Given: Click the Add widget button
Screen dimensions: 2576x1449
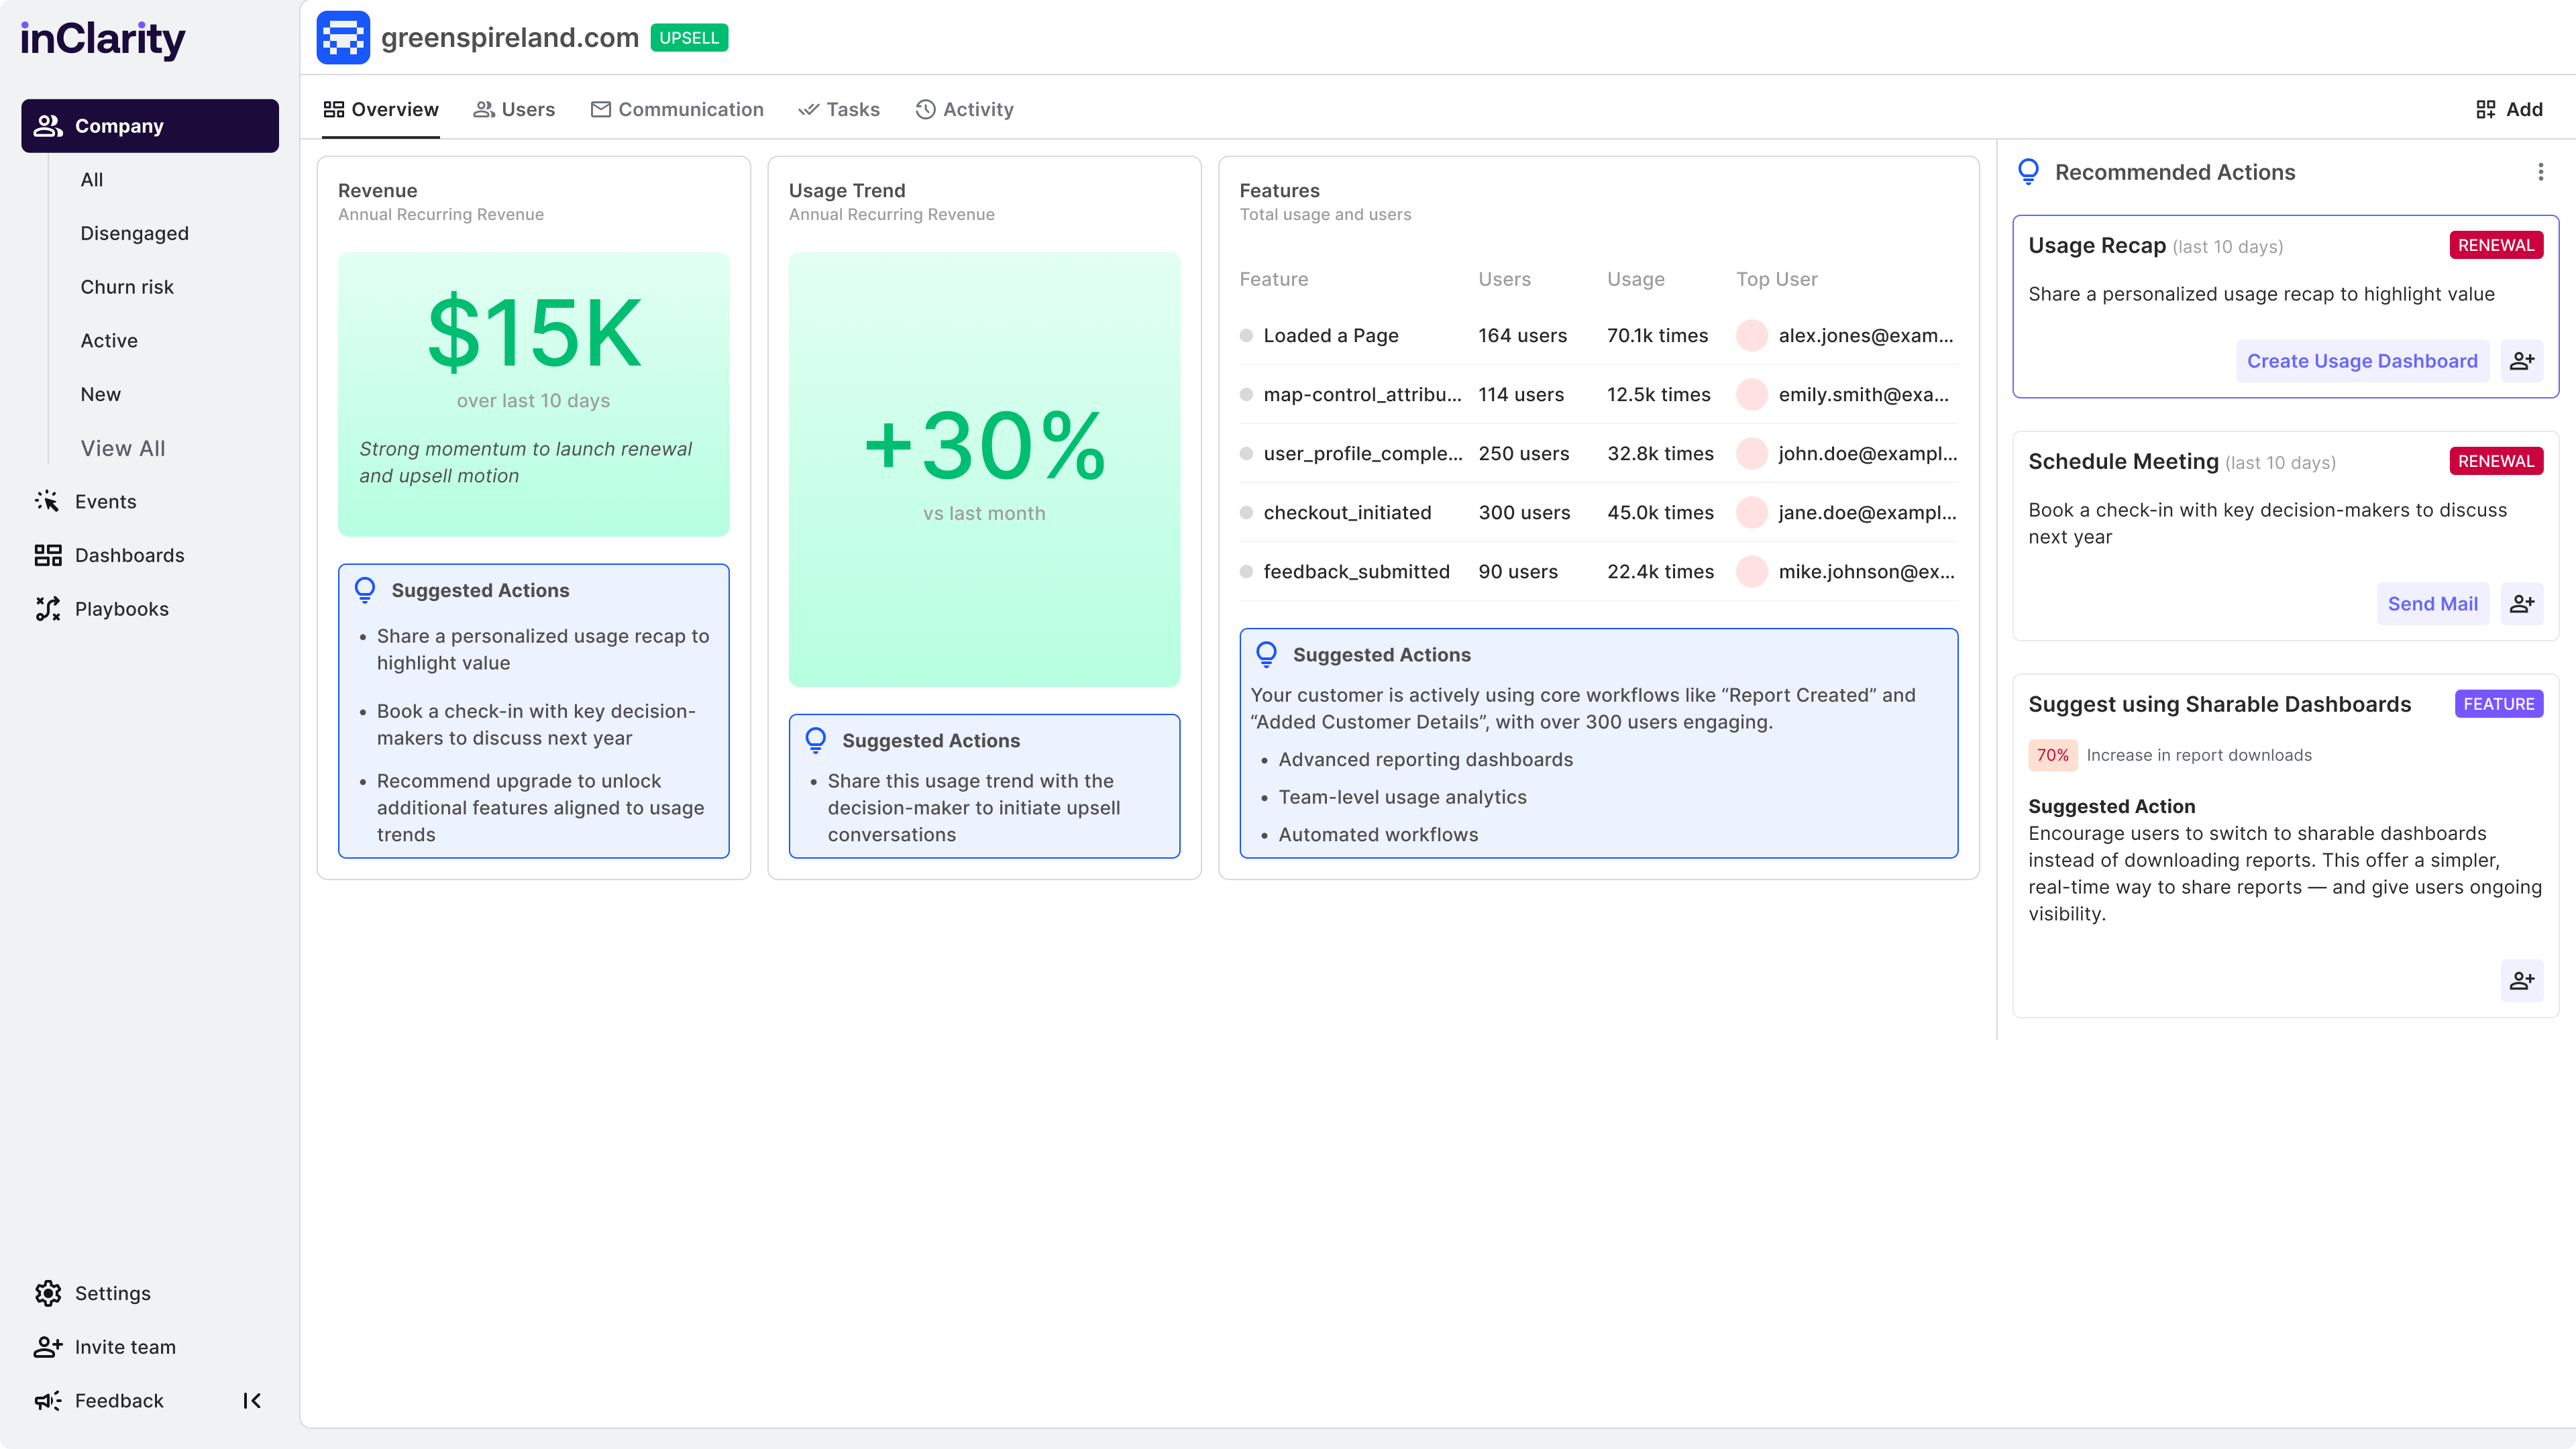Looking at the screenshot, I should (x=2509, y=109).
